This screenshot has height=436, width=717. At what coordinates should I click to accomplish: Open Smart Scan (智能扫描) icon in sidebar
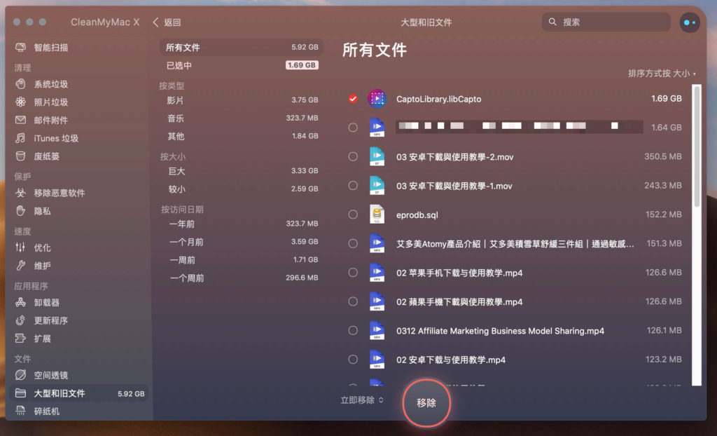click(x=20, y=48)
